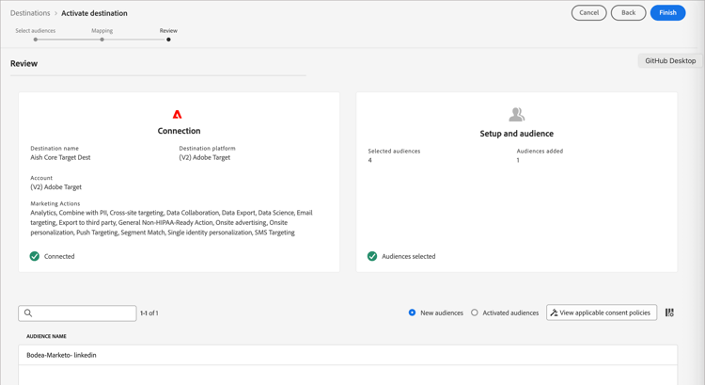705x385 pixels.
Task: Open the column settings icon
Action: point(669,313)
